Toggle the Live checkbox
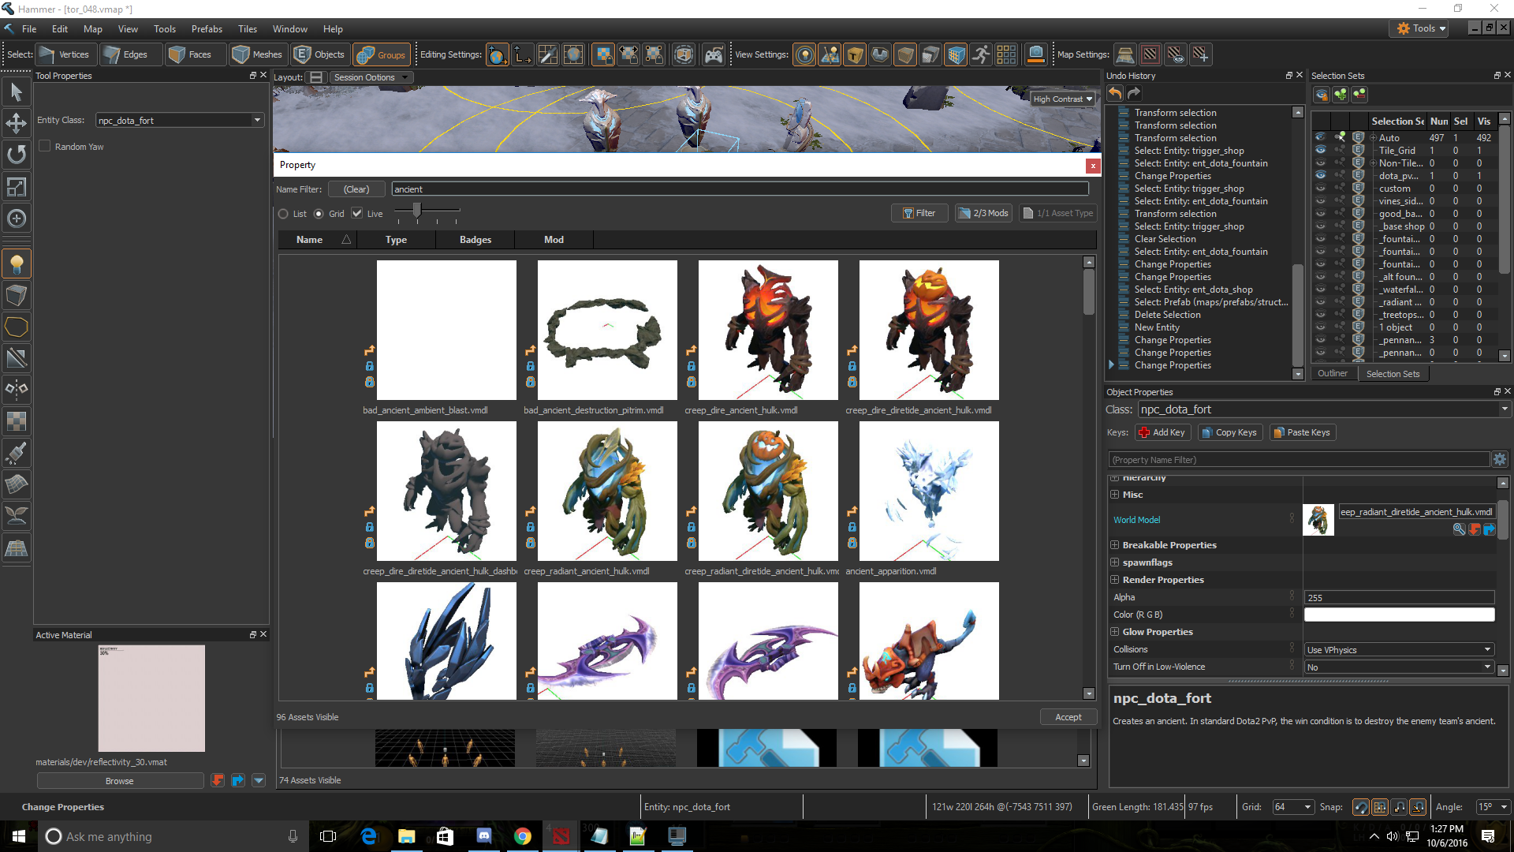This screenshot has width=1514, height=852. [357, 213]
